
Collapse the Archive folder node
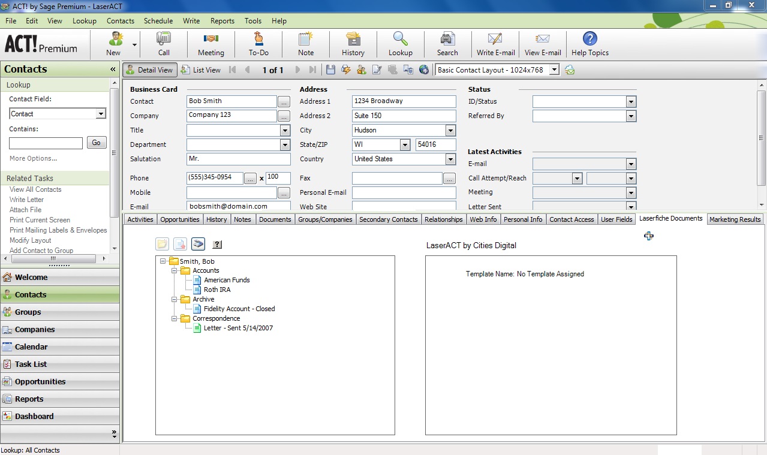175,300
